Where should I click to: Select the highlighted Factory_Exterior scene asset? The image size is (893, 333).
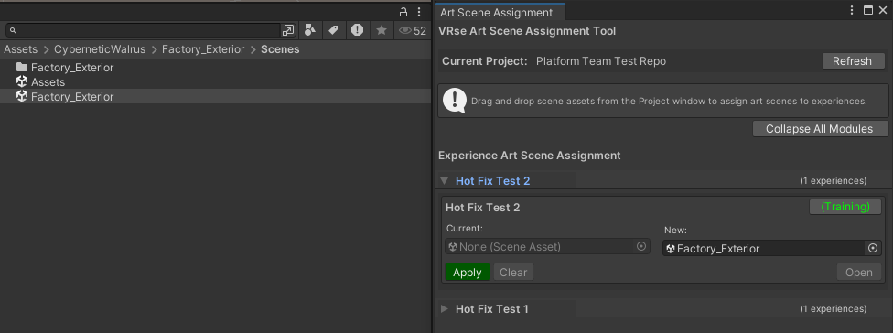(x=215, y=97)
